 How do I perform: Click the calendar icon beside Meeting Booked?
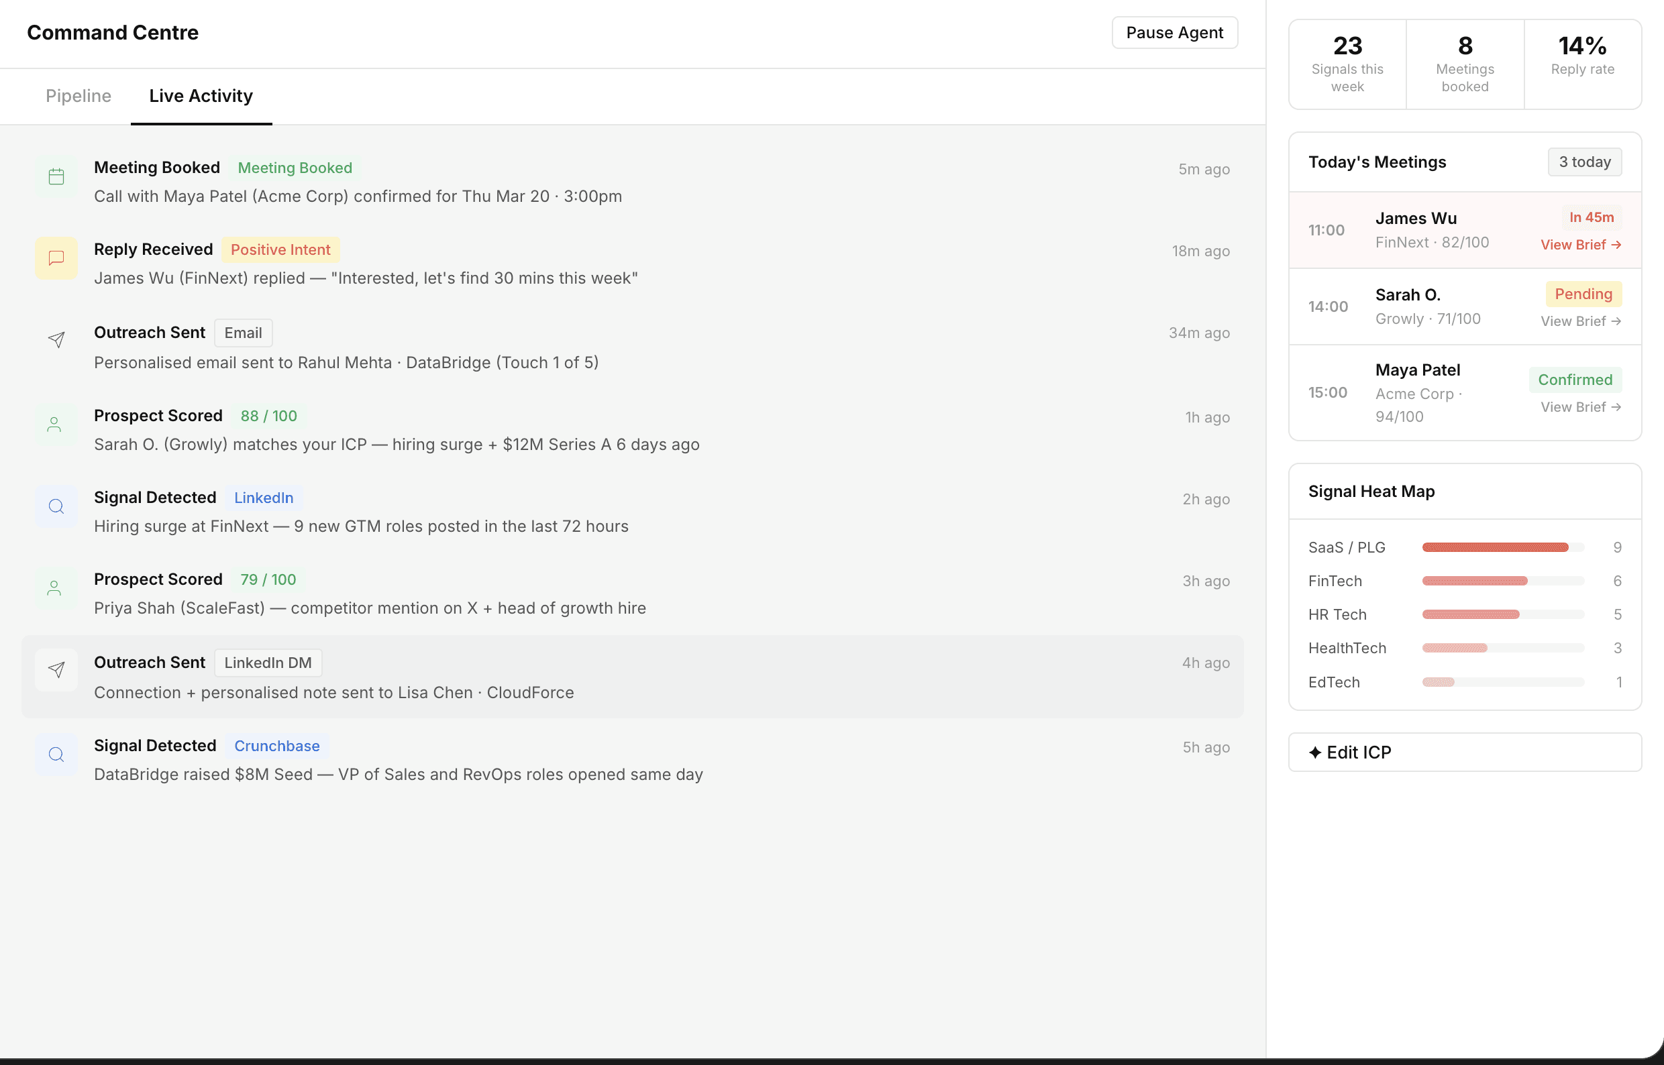pyautogui.click(x=56, y=177)
